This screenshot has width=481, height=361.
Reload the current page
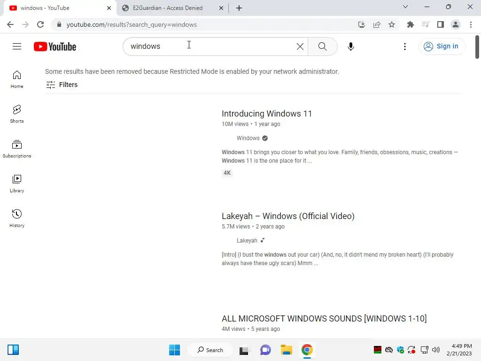[x=40, y=24]
